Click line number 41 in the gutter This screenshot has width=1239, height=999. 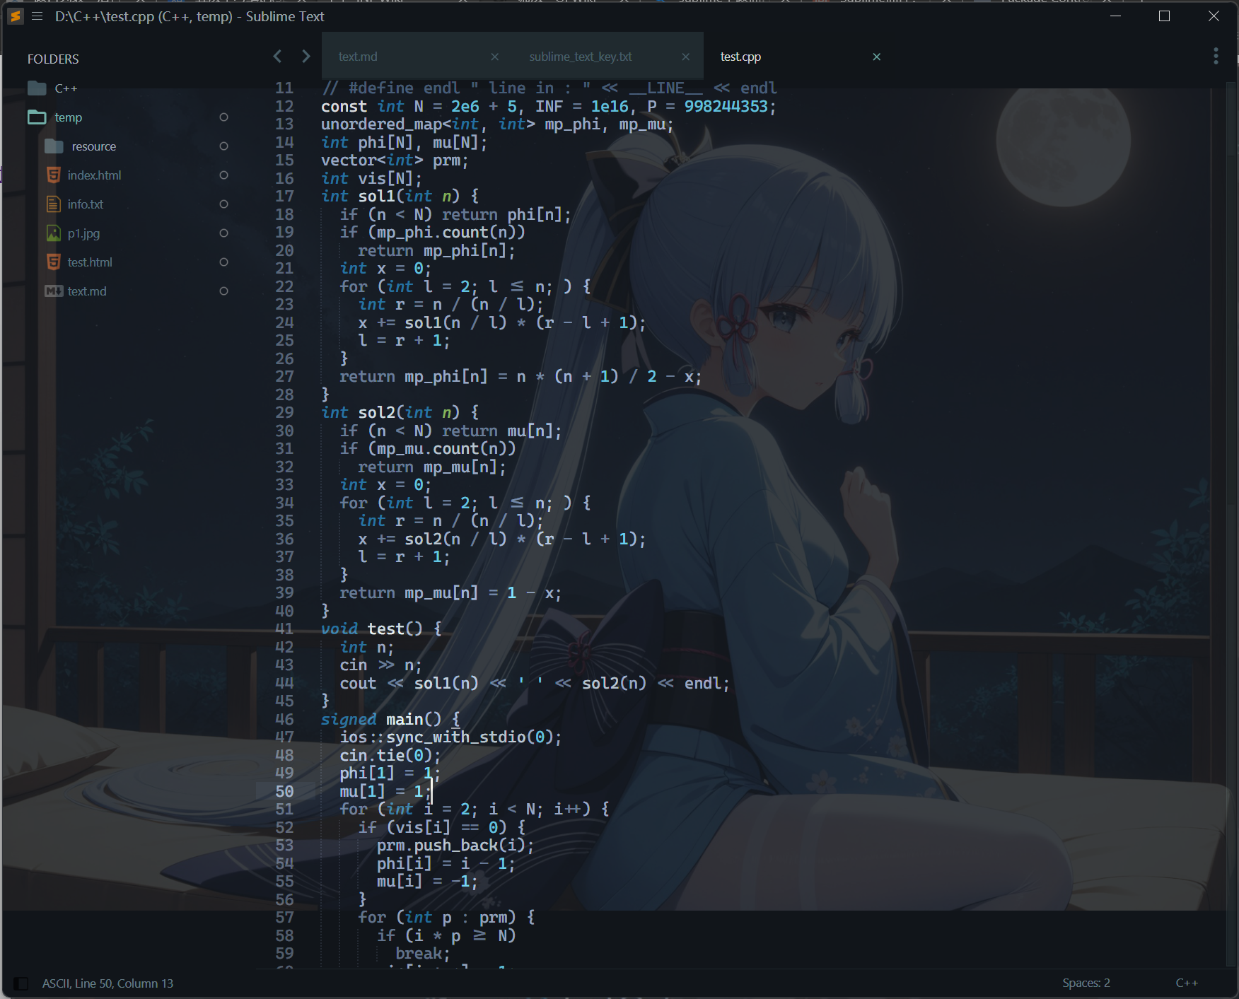[x=284, y=629]
